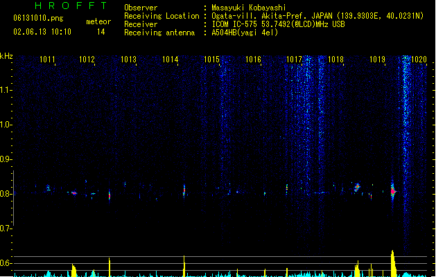Click the 0.8 kHz frequency label
This screenshot has height=277, width=436.
(6, 194)
